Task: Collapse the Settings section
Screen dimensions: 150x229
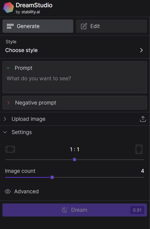Action: (5, 132)
